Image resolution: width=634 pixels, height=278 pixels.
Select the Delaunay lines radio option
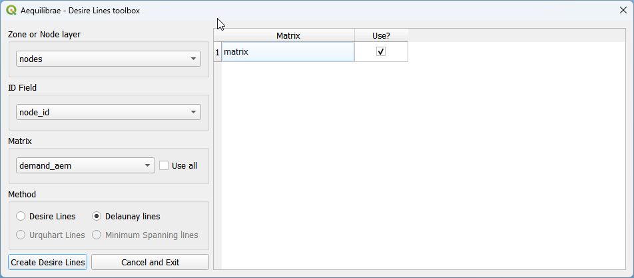point(96,216)
